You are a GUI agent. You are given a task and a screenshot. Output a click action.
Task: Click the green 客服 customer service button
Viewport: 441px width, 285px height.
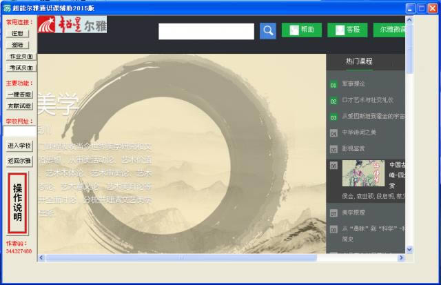pyautogui.click(x=347, y=30)
